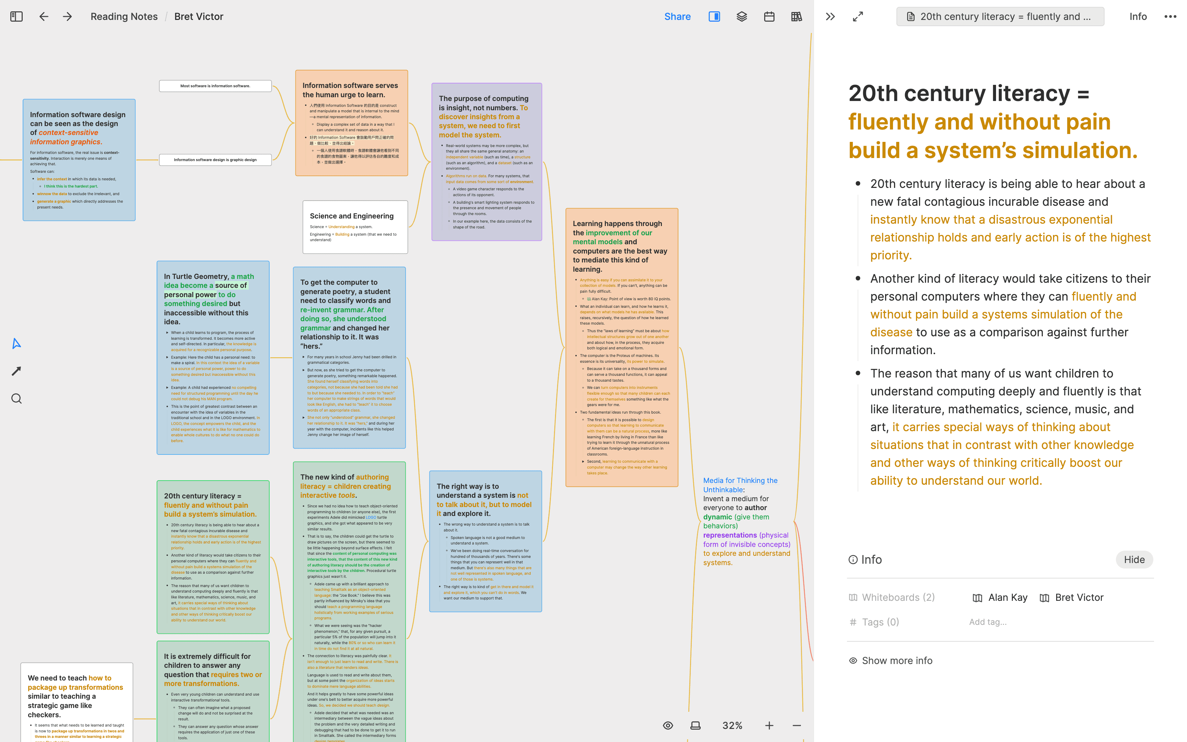
Task: Click the expand to fullscreen icon
Action: [858, 16]
